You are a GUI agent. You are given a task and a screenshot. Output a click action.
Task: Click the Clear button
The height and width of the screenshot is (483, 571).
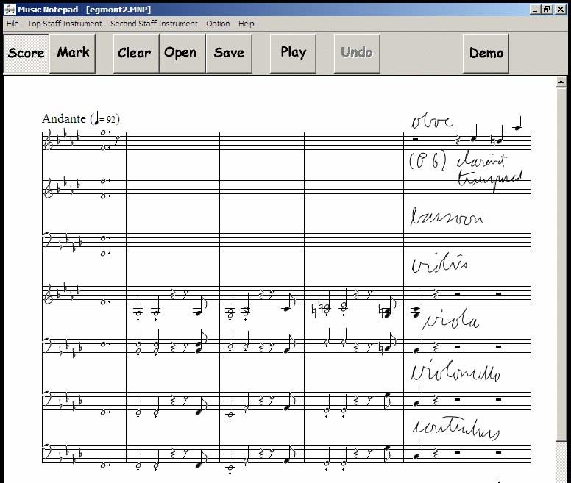pos(136,53)
